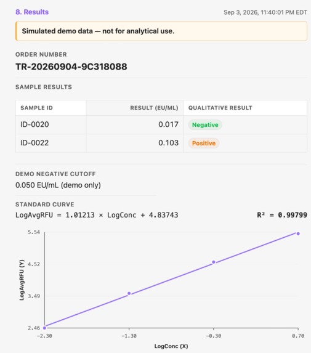Click the timestamp Sep 3, 2026, 11:40:01 PM EDT
Image resolution: width=311 pixels, height=353 pixels.
265,12
